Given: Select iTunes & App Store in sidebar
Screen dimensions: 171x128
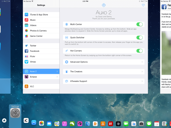Looking at the screenshot, I should tap(41, 15).
